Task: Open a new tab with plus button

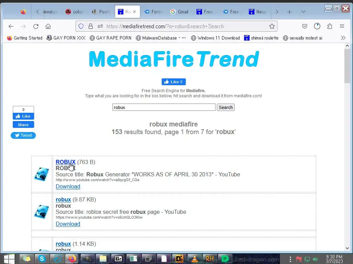Action: point(290,12)
